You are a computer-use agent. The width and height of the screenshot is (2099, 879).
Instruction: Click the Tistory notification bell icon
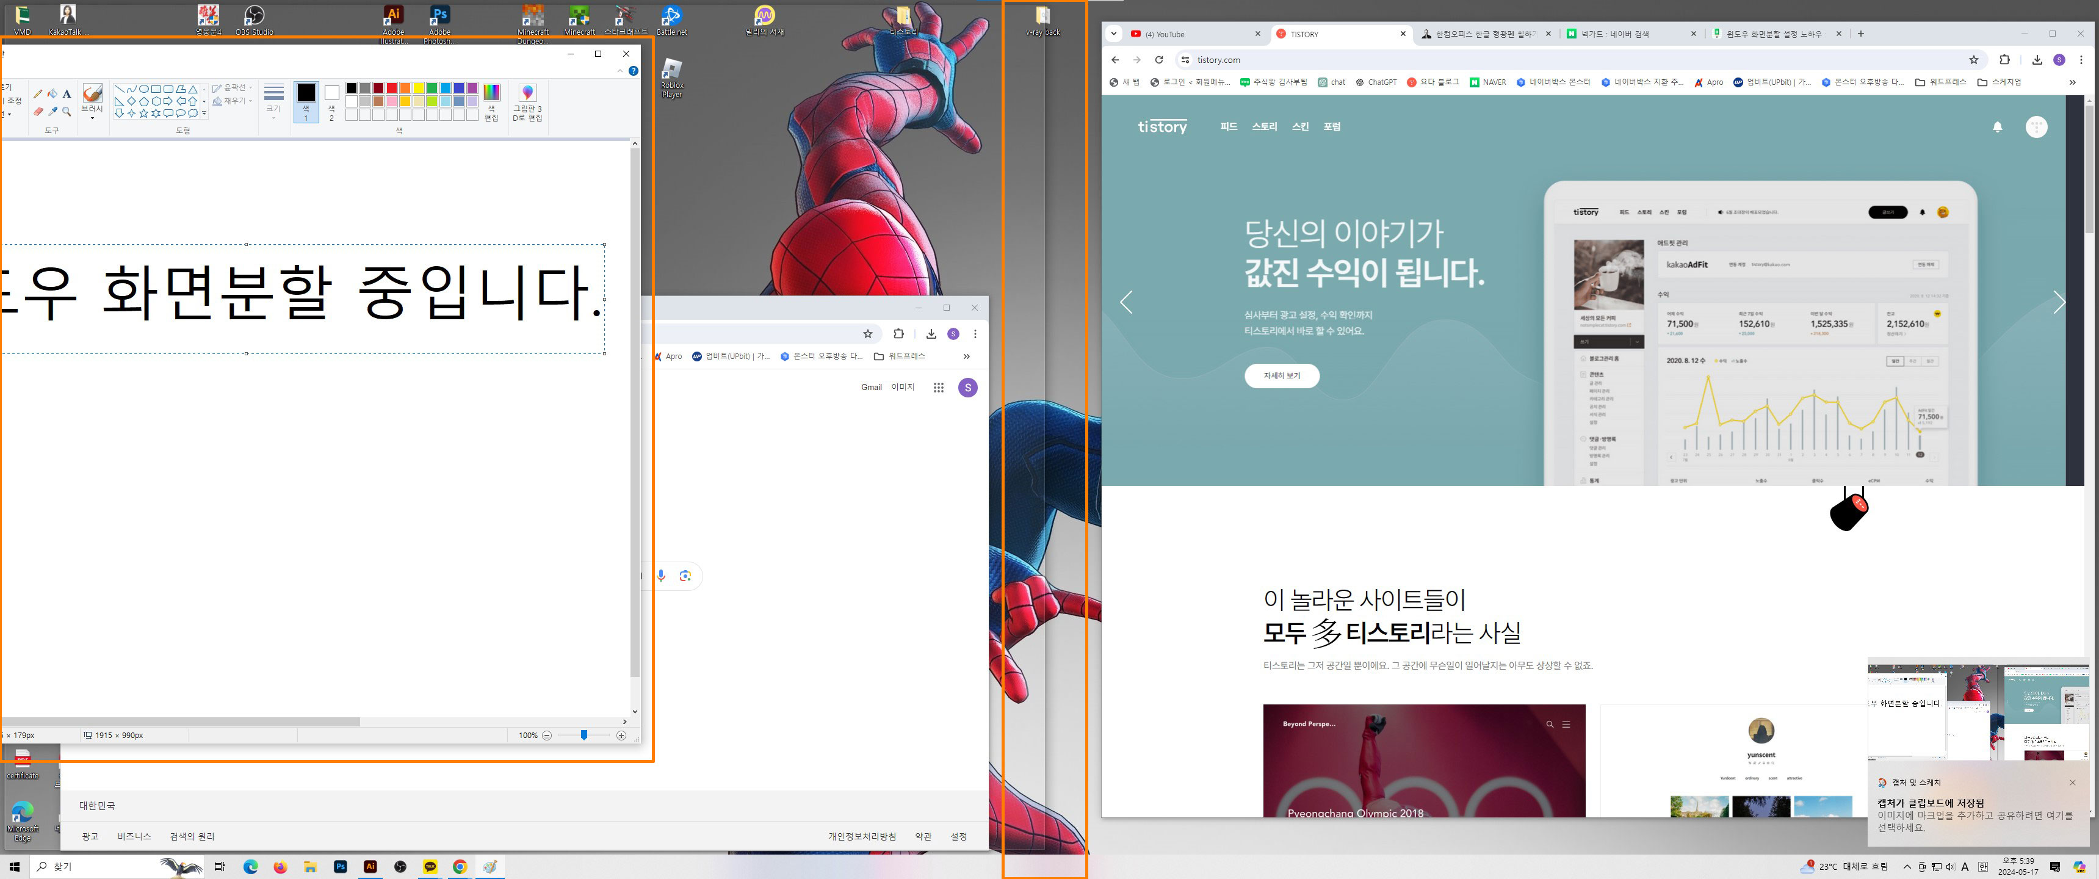(1997, 127)
